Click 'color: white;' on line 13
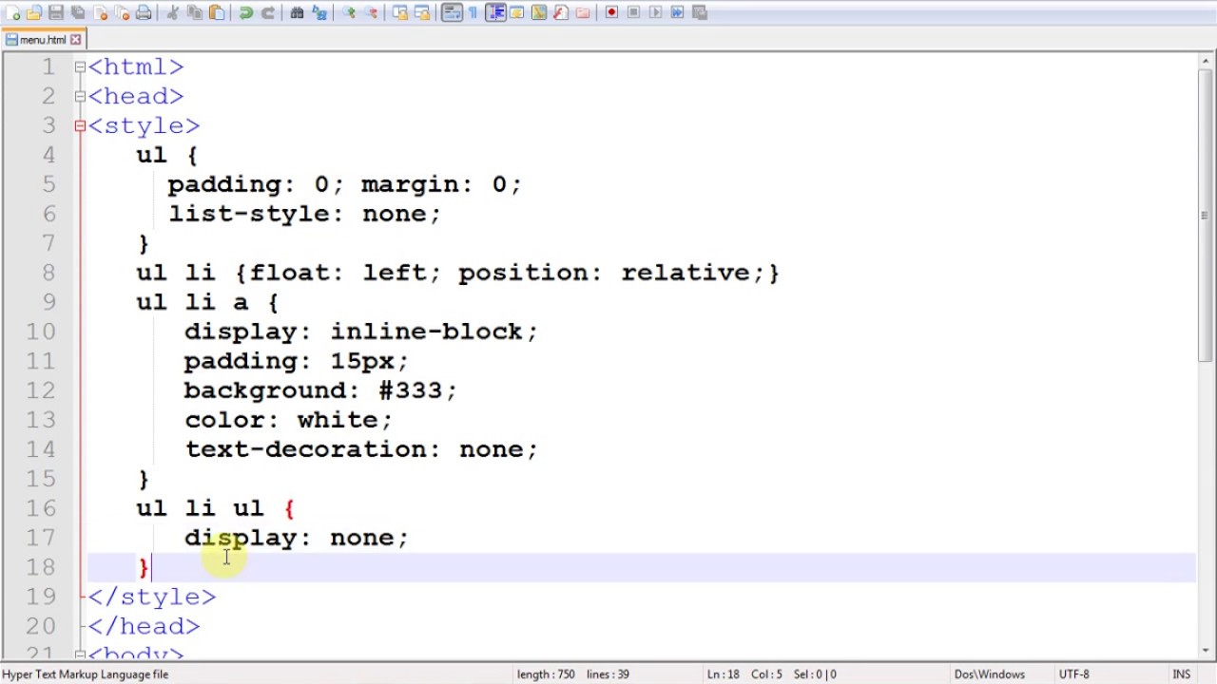The image size is (1217, 684). point(288,420)
